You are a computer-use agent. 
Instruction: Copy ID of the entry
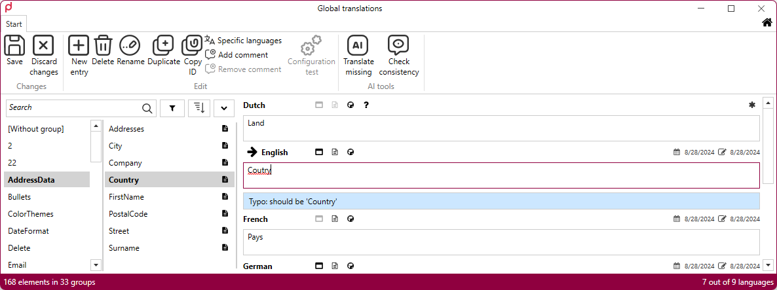point(192,56)
